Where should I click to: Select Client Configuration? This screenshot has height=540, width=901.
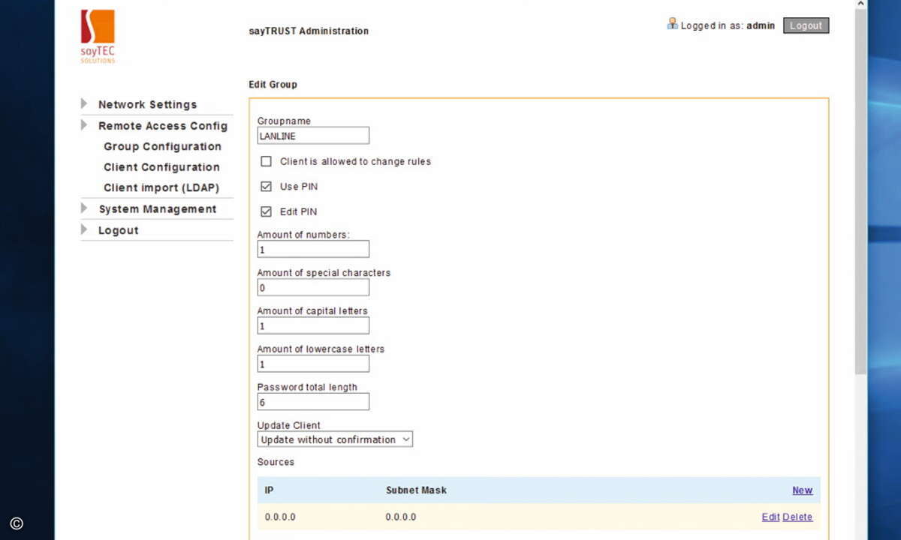point(161,167)
